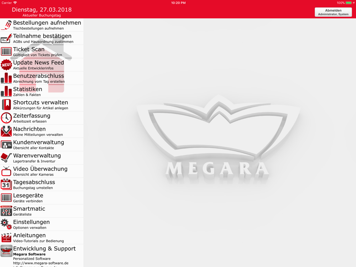Open the megara-software.de website link

tap(41, 263)
